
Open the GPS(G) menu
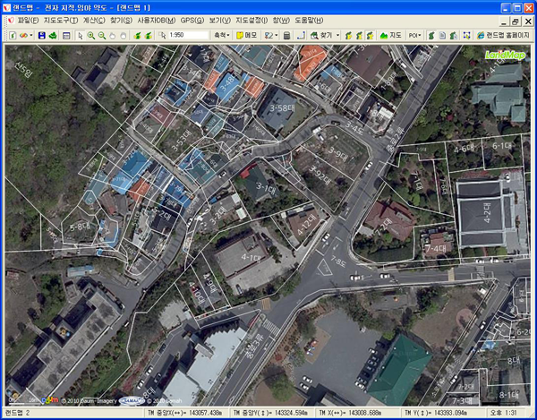[192, 21]
